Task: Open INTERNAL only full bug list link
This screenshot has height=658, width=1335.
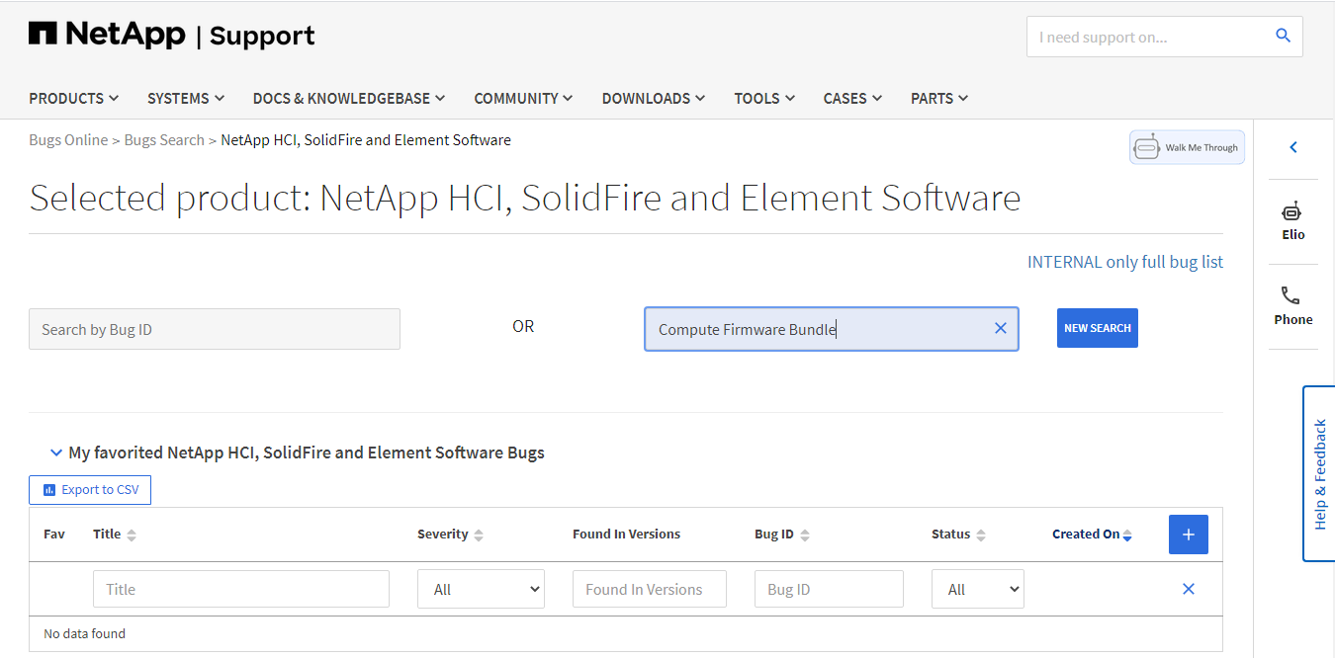Action: tap(1124, 262)
